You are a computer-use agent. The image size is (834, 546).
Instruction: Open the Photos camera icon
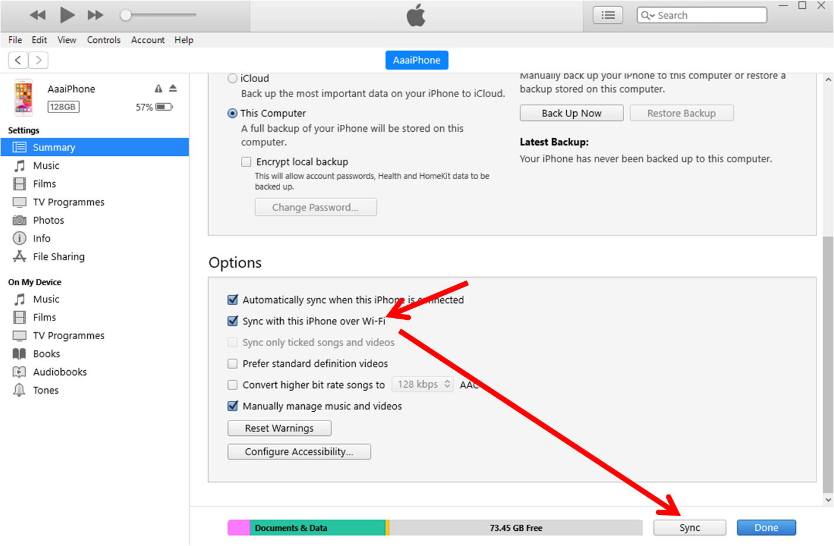coord(20,220)
